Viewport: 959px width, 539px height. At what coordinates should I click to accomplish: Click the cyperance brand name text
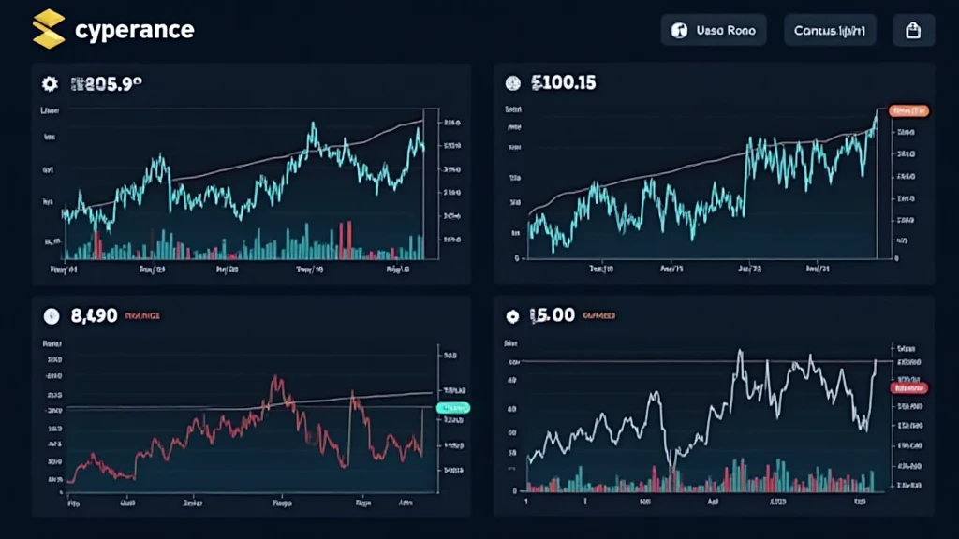133,29
